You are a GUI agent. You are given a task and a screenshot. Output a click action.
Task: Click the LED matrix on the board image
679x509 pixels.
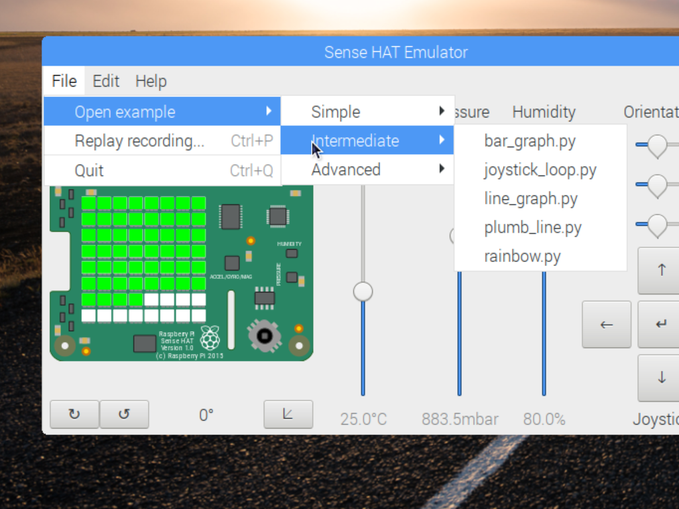tap(144, 259)
